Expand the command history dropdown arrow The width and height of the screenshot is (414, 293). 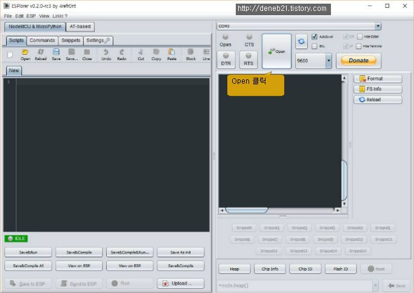point(375,286)
